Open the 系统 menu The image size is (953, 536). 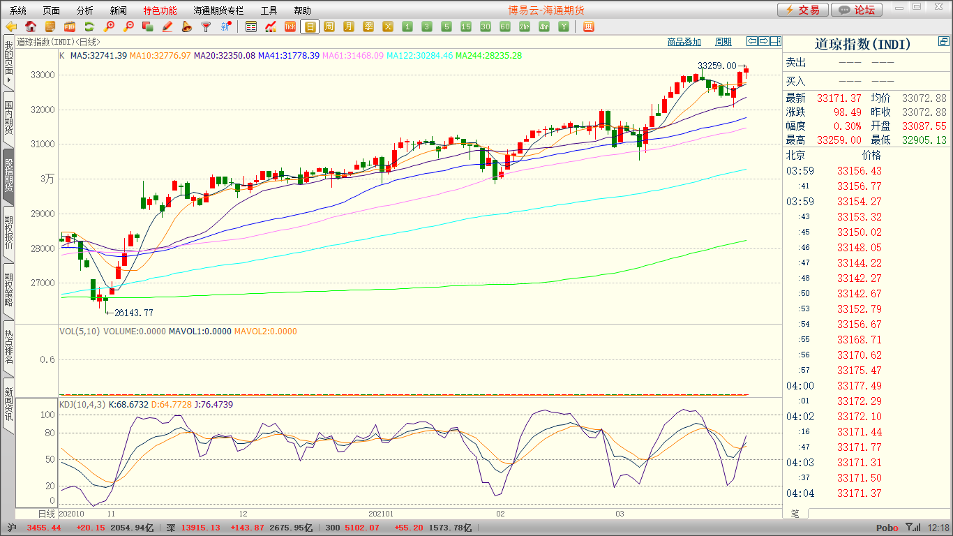[x=18, y=10]
